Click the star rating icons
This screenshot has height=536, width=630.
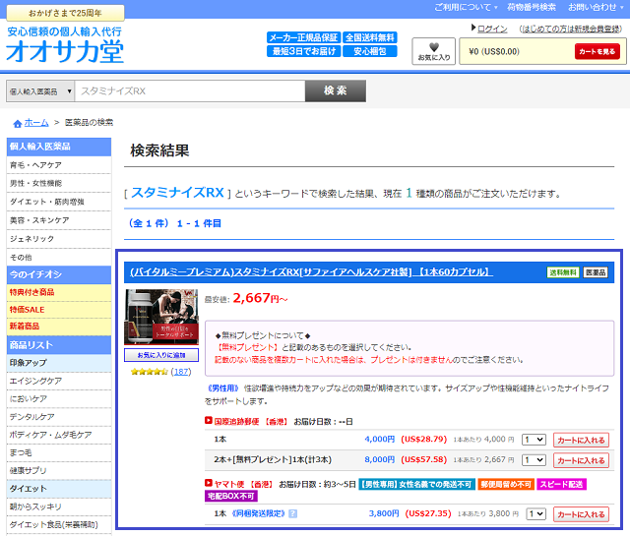tap(149, 372)
